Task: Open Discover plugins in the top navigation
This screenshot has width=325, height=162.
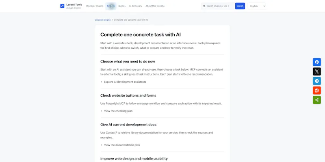Action: pos(95,6)
